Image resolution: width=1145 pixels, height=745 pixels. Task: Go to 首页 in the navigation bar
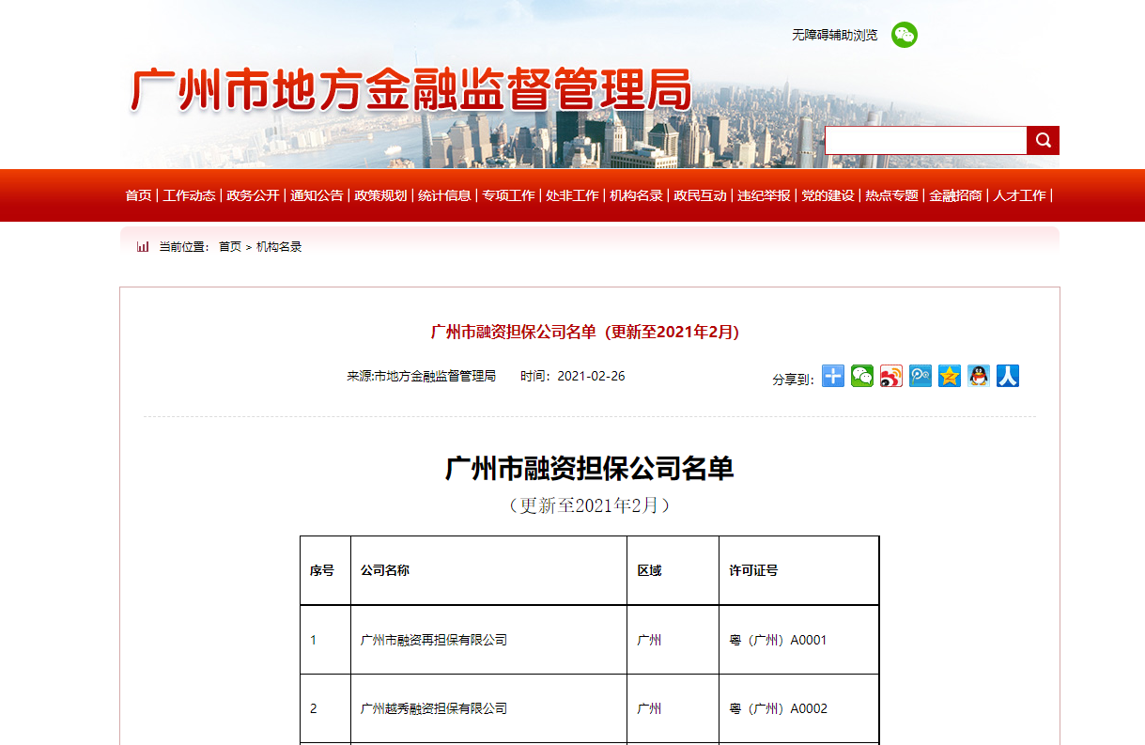(x=138, y=195)
